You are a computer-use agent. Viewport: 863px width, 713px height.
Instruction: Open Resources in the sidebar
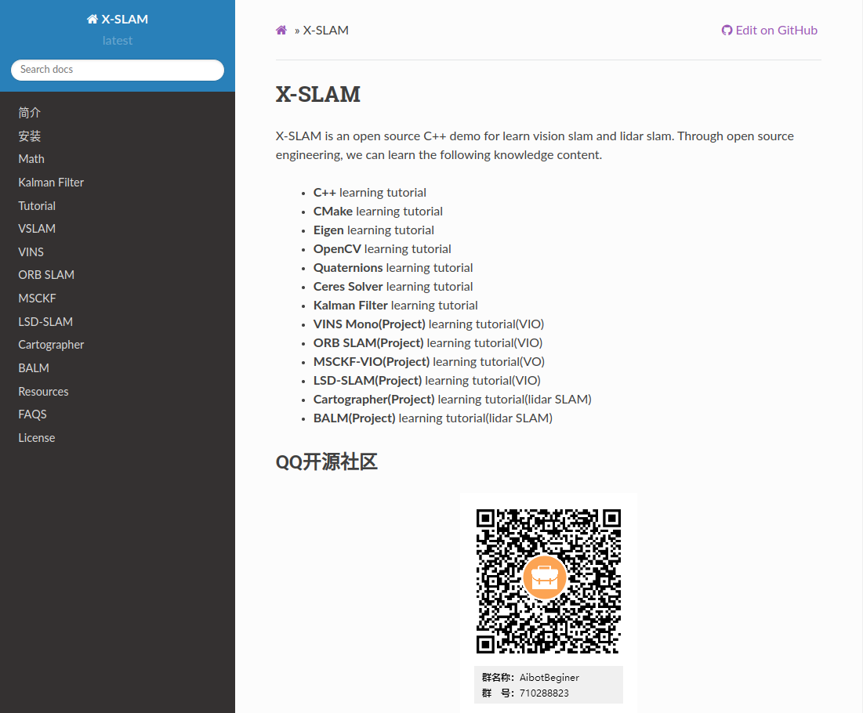click(43, 392)
